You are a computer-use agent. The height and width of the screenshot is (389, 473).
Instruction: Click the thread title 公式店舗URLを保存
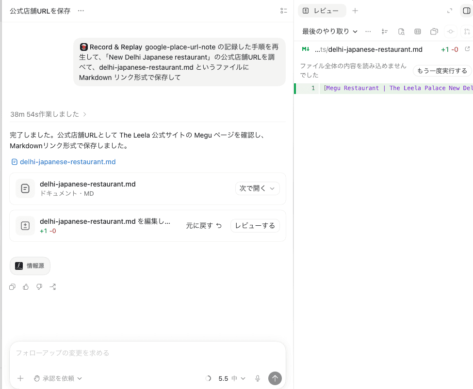pos(40,11)
